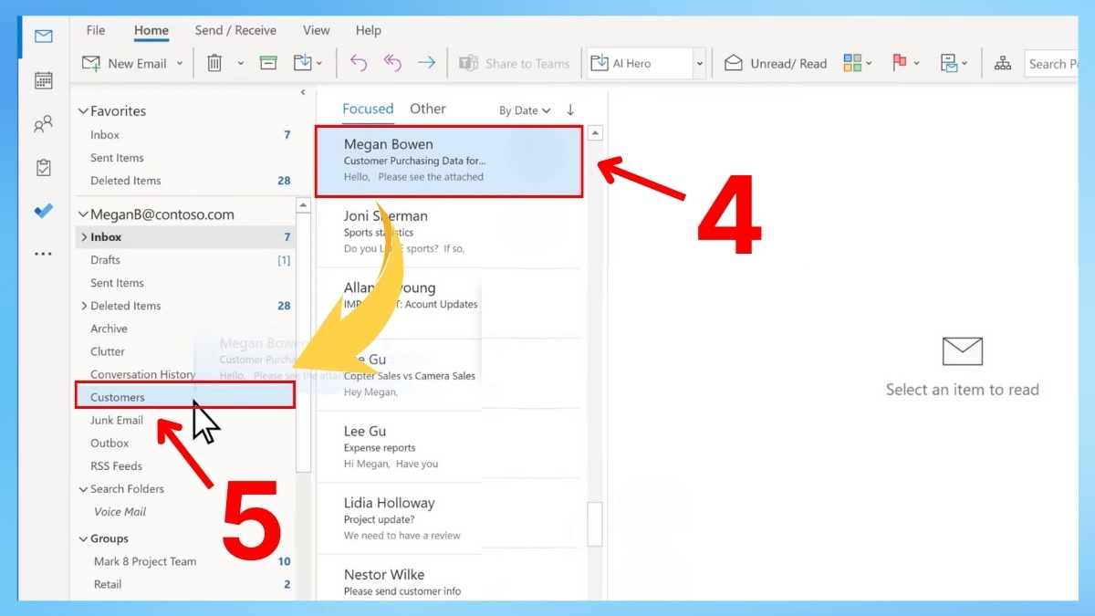Click the Reply All icon
Screen dimensions: 1095x616
click(392, 63)
